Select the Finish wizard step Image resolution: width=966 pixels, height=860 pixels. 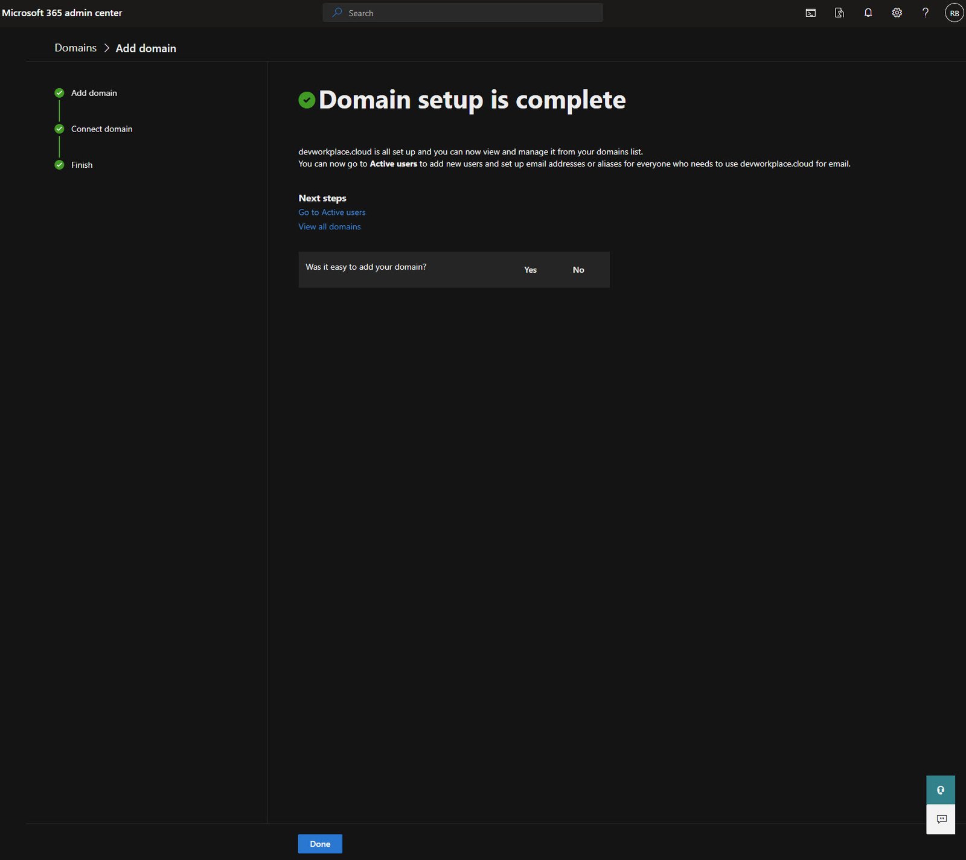[x=82, y=165]
